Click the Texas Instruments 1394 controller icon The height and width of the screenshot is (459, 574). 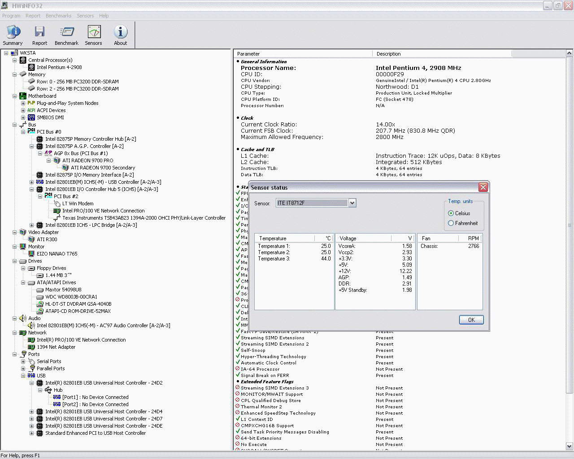pyautogui.click(x=57, y=218)
